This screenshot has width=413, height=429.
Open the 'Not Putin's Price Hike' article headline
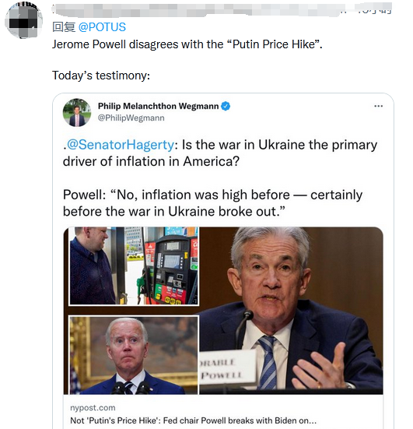point(193,420)
